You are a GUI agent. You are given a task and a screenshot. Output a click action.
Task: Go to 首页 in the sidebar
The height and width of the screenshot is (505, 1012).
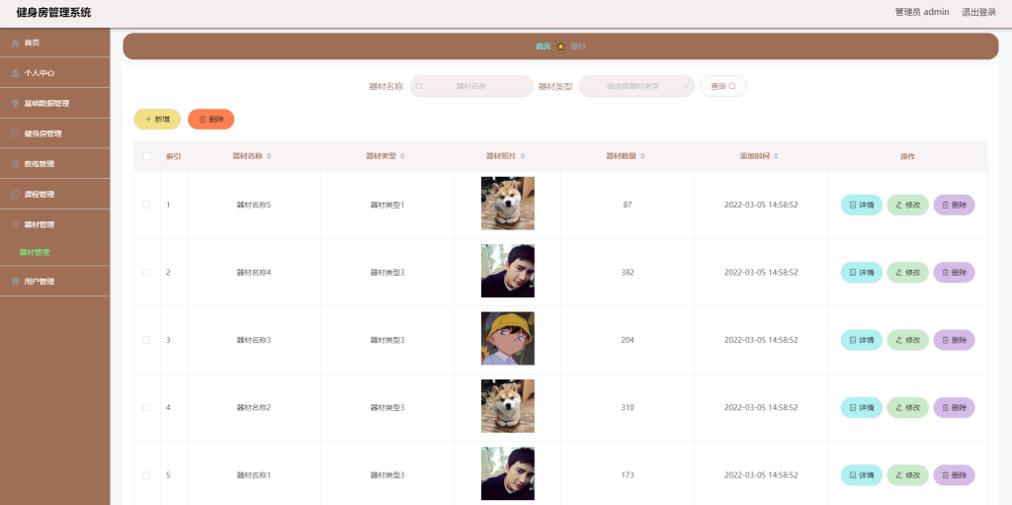[55, 42]
